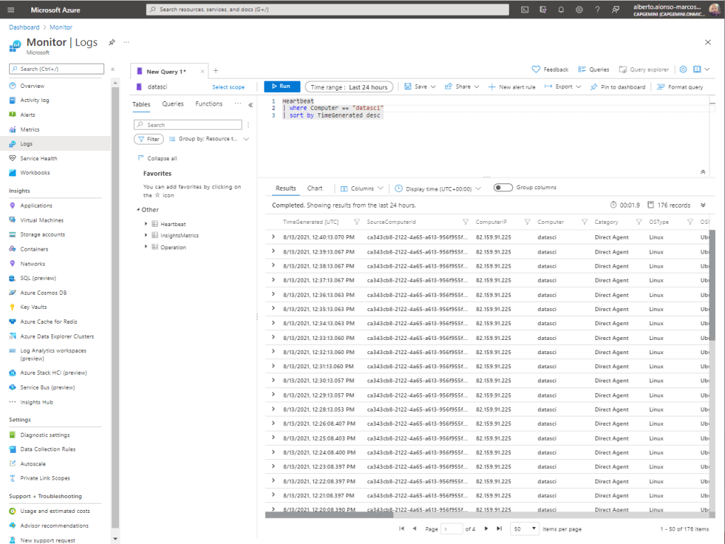This screenshot has width=725, height=544.
Task: Click the Select scope link
Action: (228, 87)
